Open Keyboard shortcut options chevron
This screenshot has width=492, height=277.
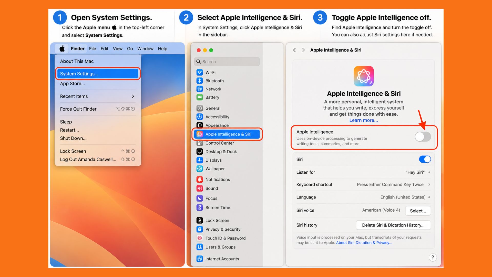pos(429,184)
